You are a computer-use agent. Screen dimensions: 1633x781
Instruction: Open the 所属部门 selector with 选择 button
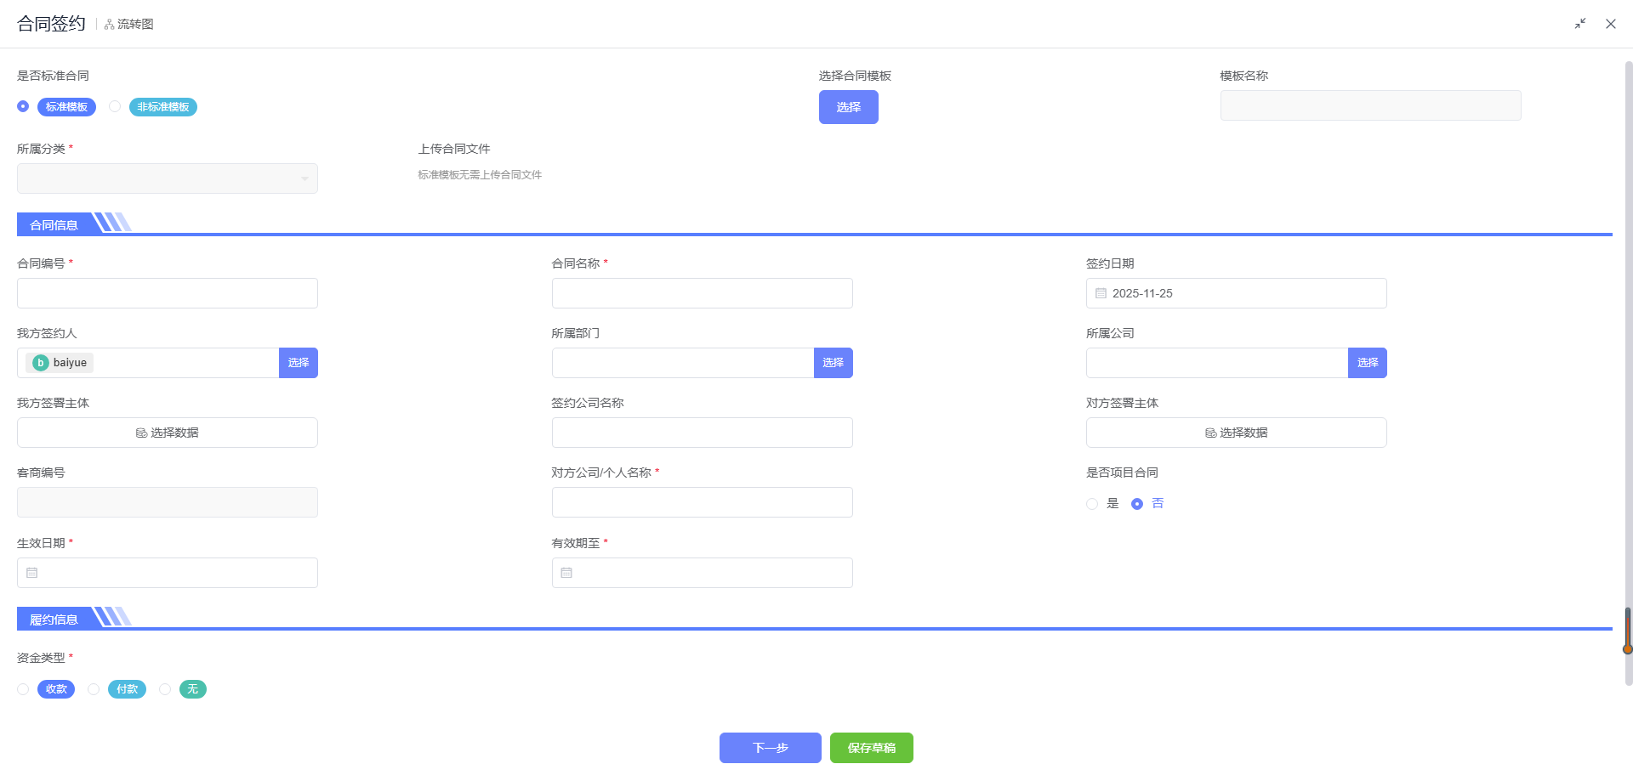tap(833, 363)
